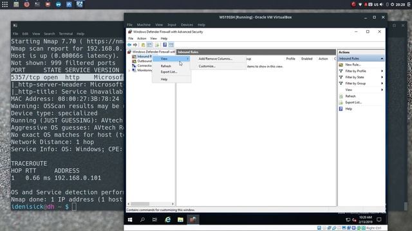
Task: Open VirtualBox Machine menu
Action: click(x=144, y=24)
